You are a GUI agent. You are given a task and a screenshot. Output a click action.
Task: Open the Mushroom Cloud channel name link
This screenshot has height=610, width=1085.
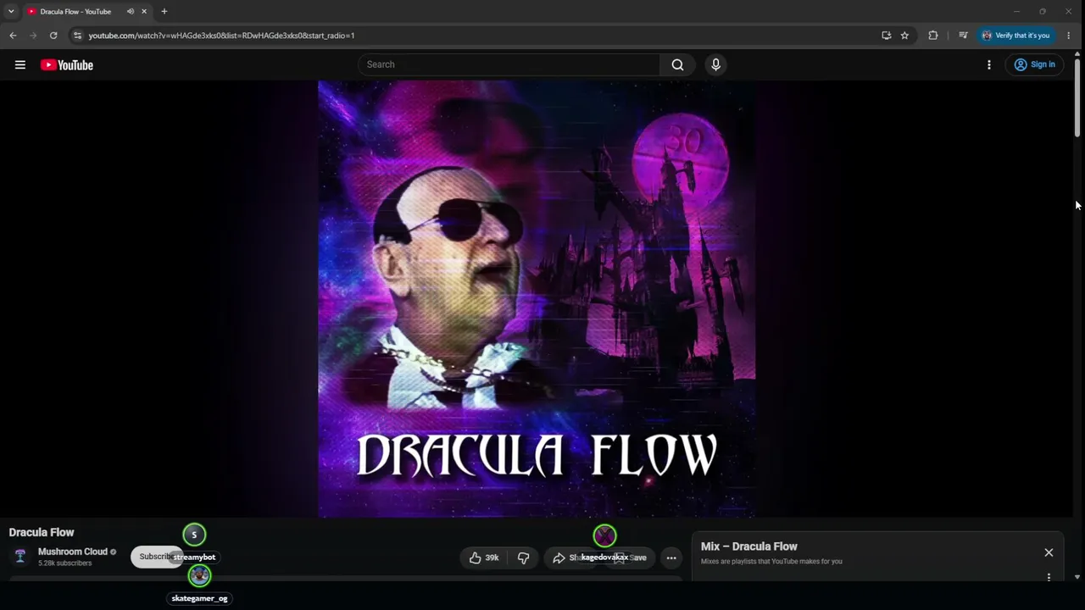point(73,552)
